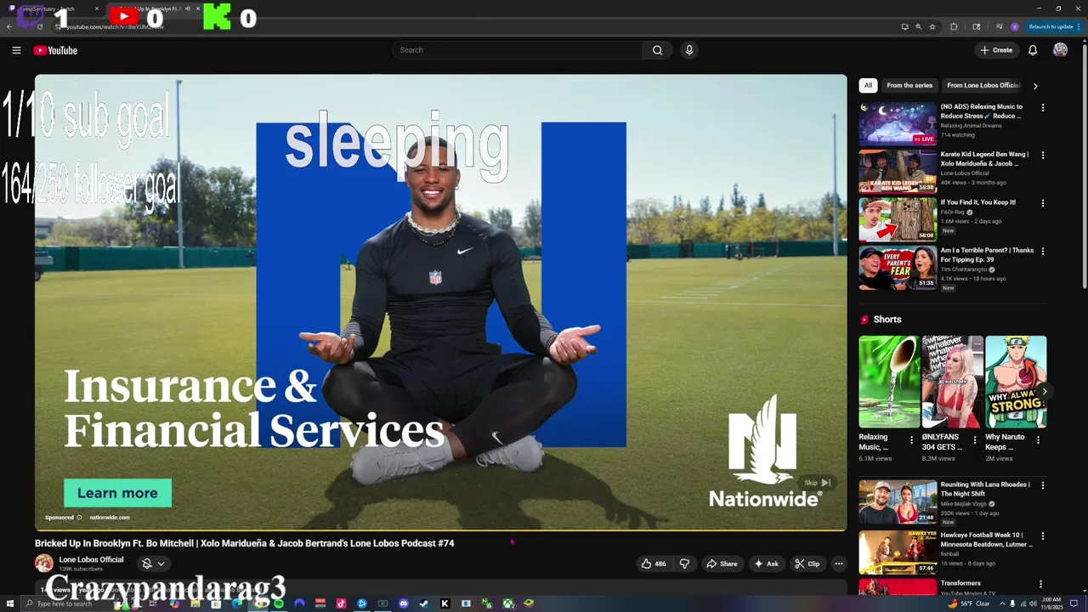This screenshot has height=612, width=1088.
Task: Open the ONLYFANS 304 short thumbnail
Action: point(953,382)
